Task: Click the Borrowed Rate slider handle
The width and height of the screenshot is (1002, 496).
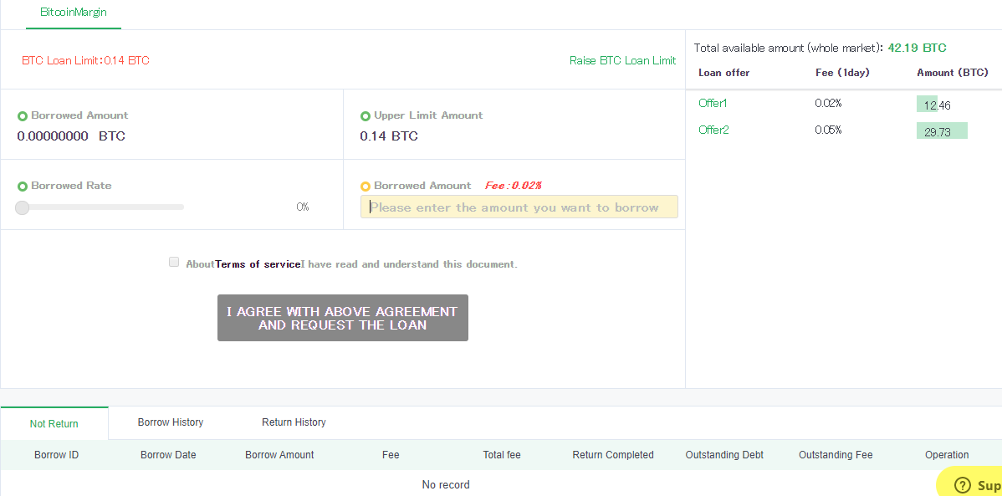Action: click(23, 207)
